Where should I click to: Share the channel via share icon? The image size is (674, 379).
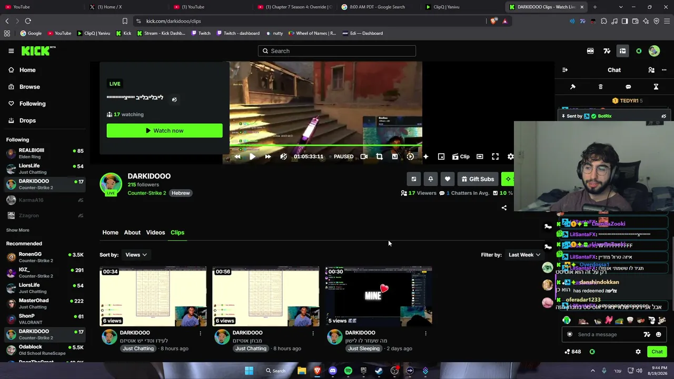click(504, 208)
